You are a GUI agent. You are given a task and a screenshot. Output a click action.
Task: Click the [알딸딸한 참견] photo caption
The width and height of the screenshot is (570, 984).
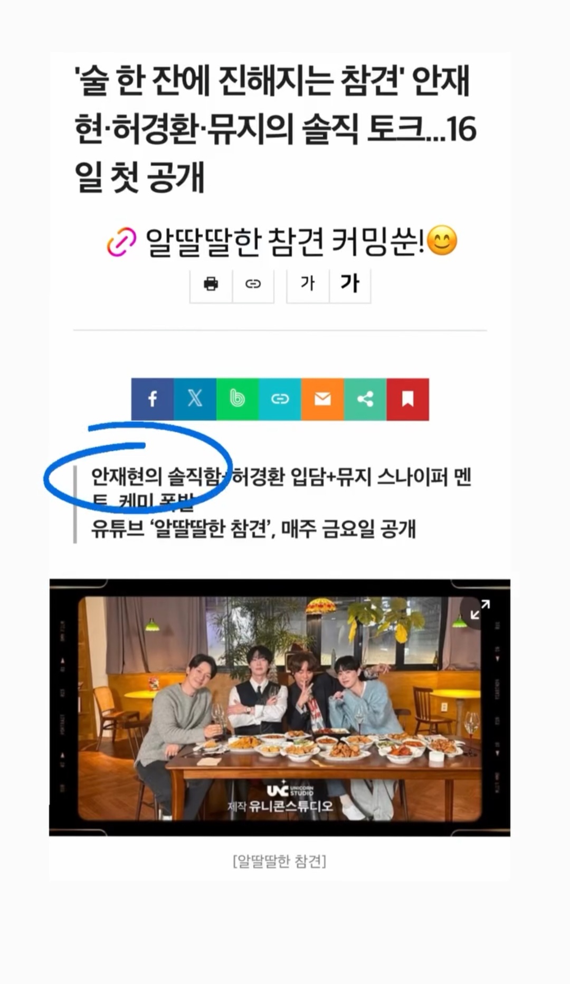click(x=279, y=862)
